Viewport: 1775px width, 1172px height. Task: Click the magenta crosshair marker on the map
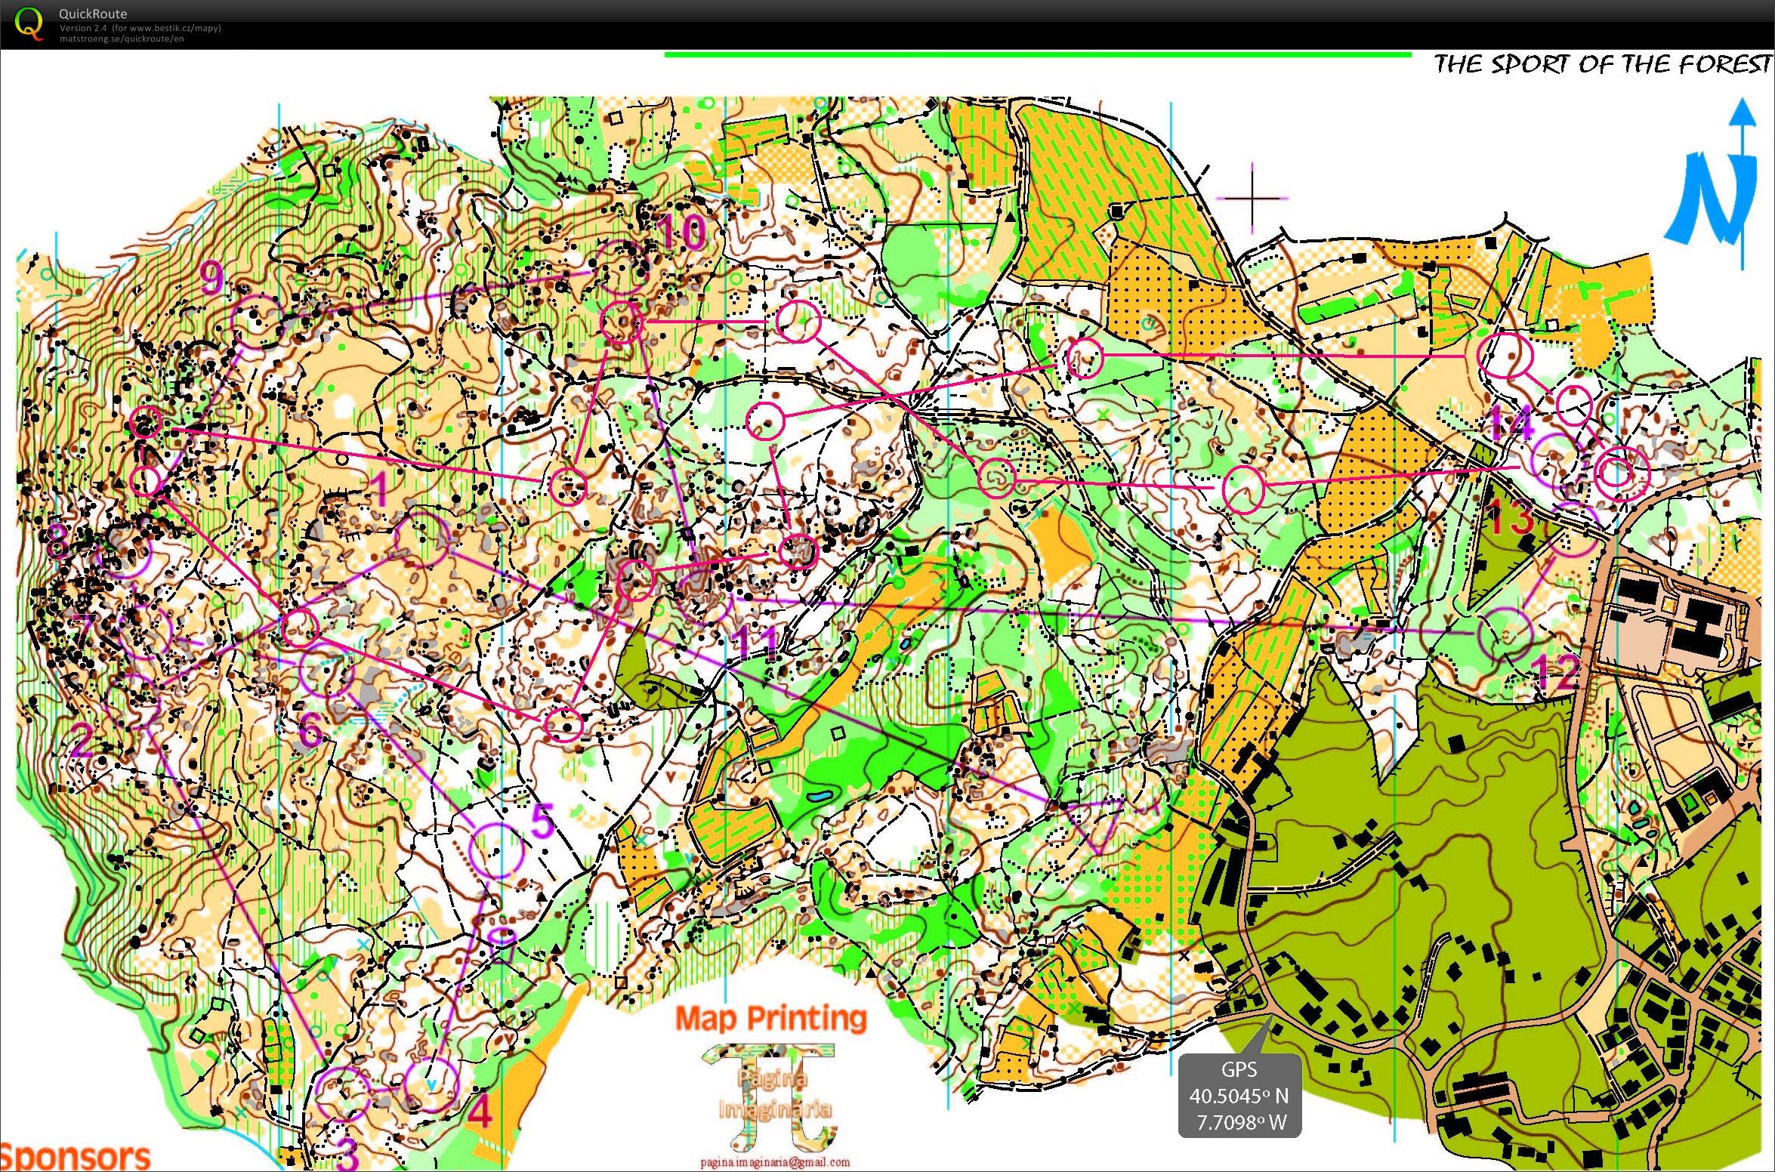click(1252, 199)
